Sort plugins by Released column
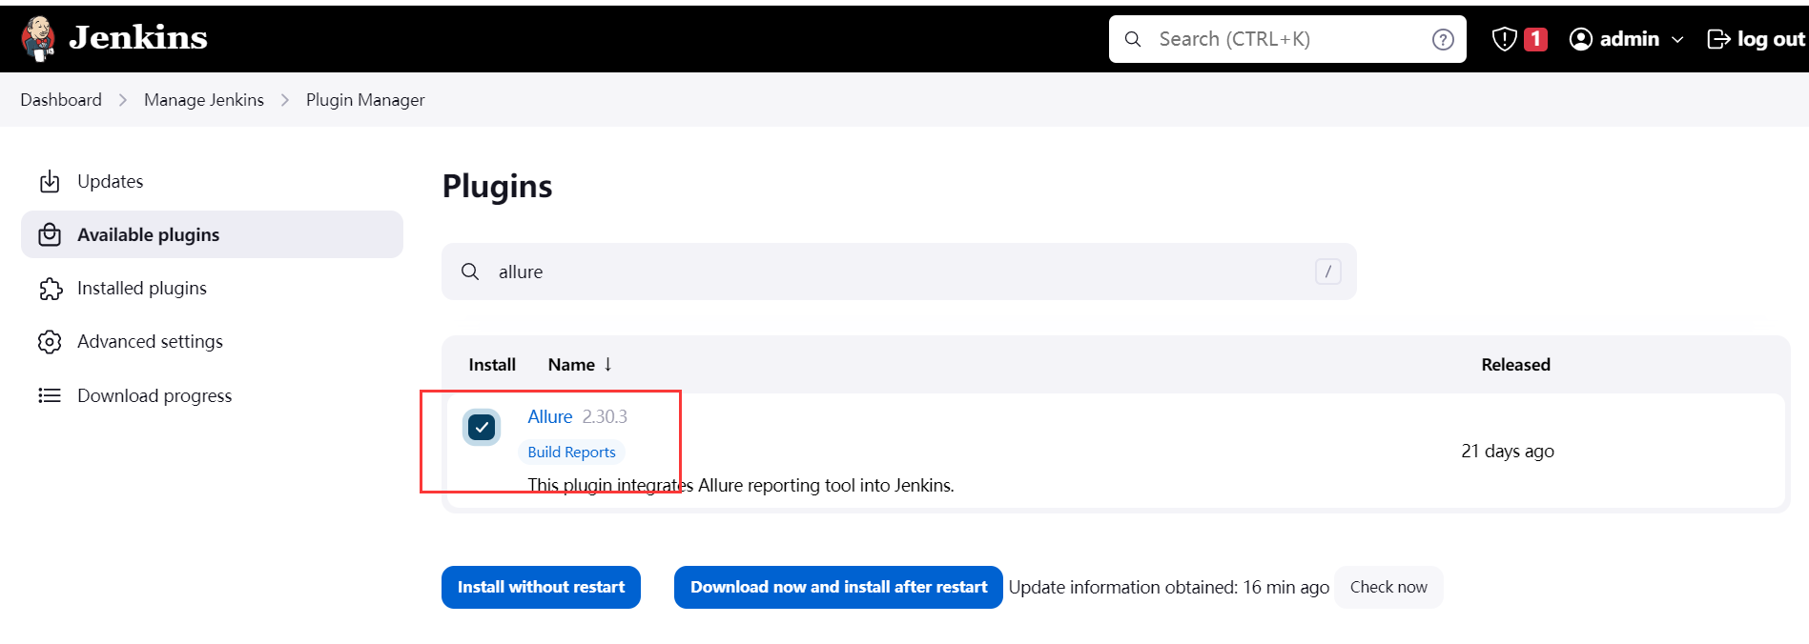Image resolution: width=1809 pixels, height=644 pixels. click(1515, 365)
